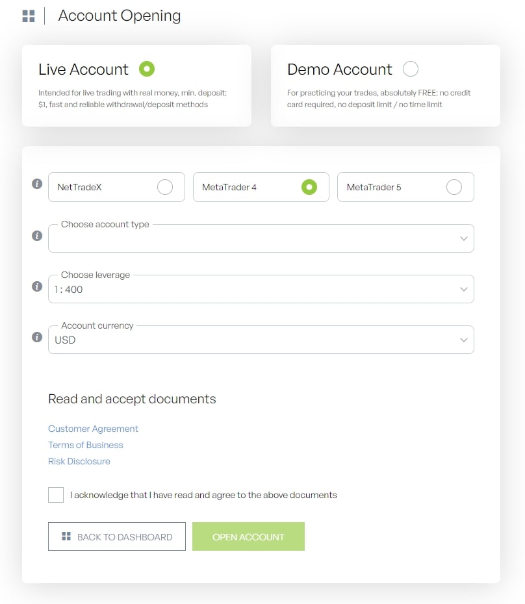Open the Choose account type dropdown
The height and width of the screenshot is (604, 525).
click(261, 239)
